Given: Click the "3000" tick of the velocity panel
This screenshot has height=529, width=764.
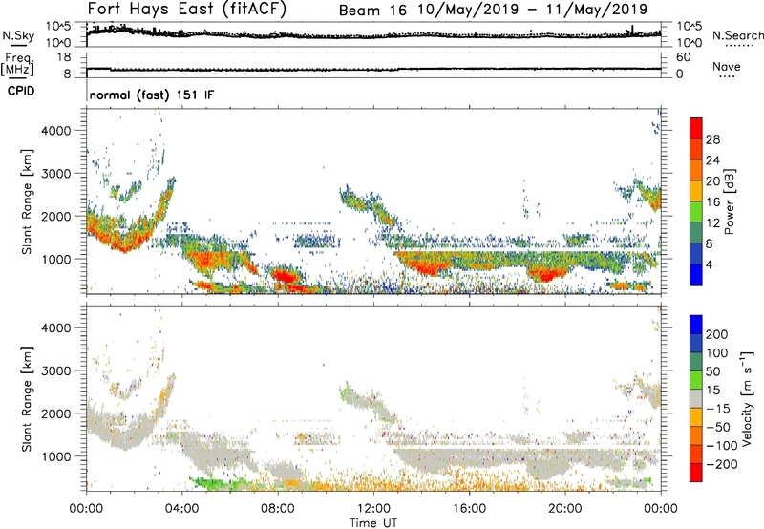Looking at the screenshot, I should pyautogui.click(x=56, y=370).
